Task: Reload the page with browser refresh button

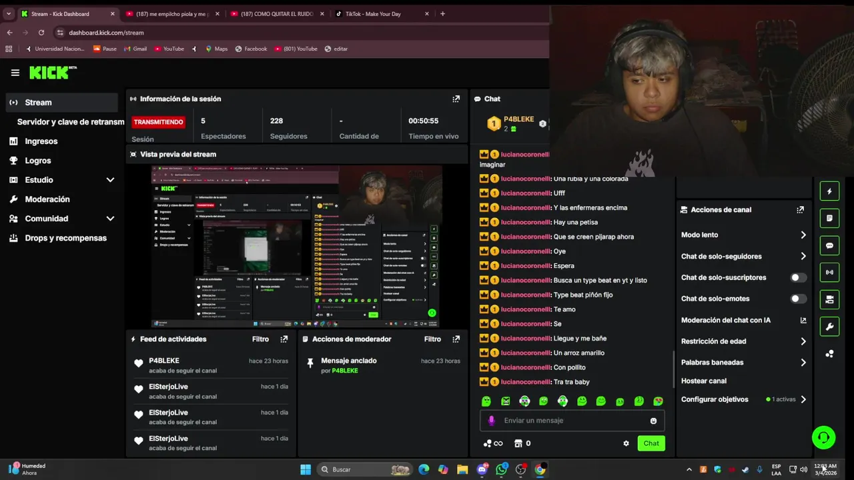Action: tap(41, 32)
